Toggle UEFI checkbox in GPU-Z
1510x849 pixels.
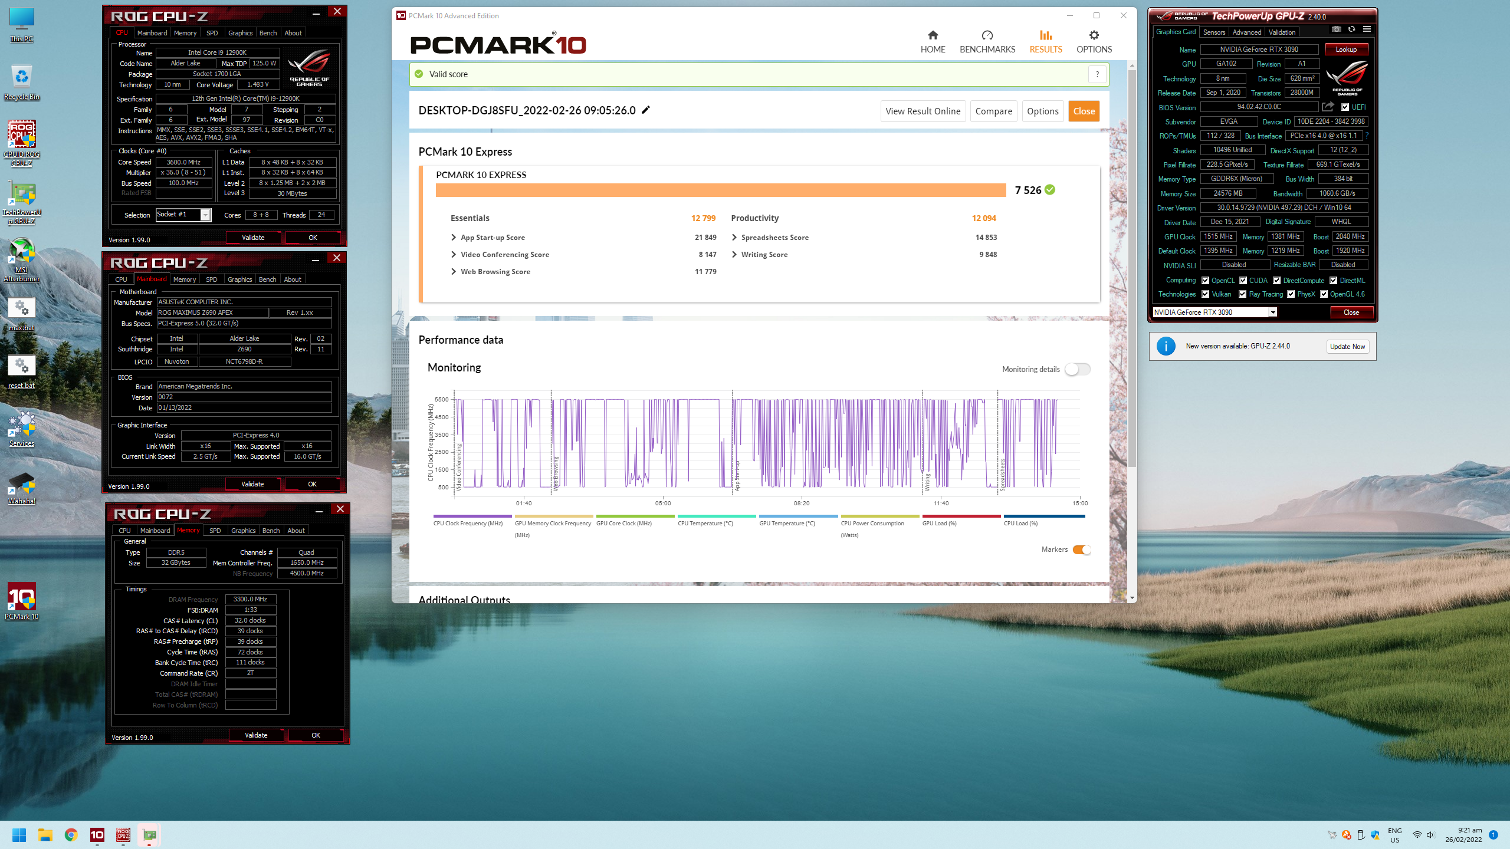(x=1345, y=107)
